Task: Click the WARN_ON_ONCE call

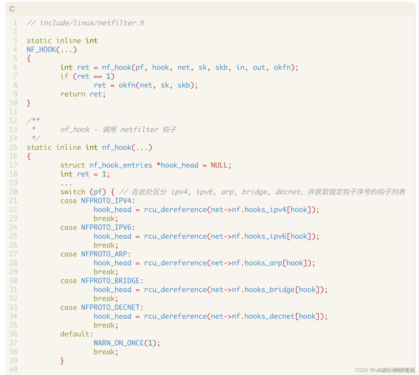Action: coord(118,343)
